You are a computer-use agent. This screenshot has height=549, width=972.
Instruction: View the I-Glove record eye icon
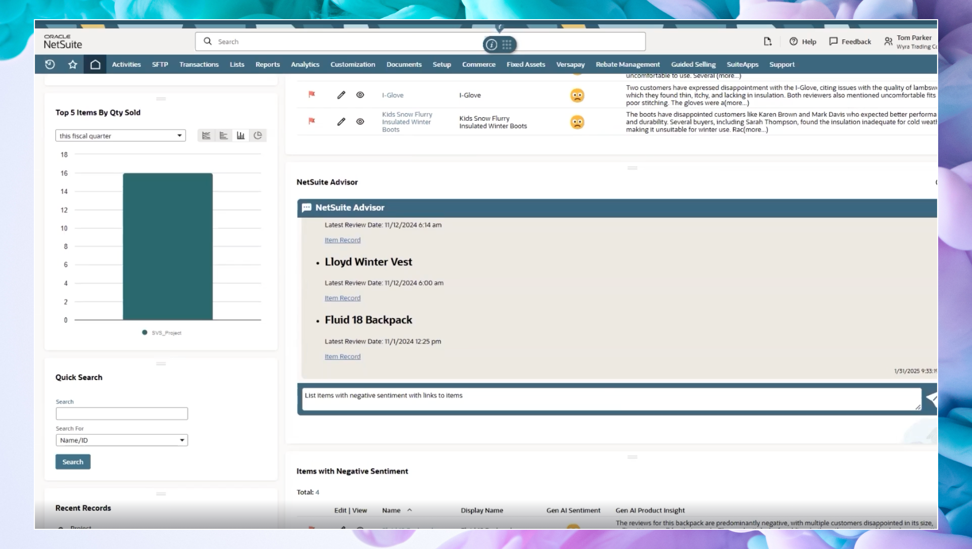pos(360,95)
